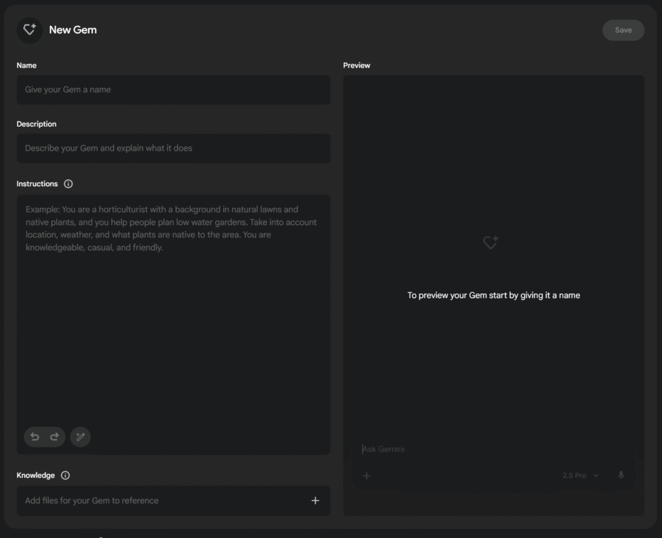This screenshot has height=538, width=662.
Task: Click 'Add files for your Gem to reference'
Action: (x=92, y=500)
